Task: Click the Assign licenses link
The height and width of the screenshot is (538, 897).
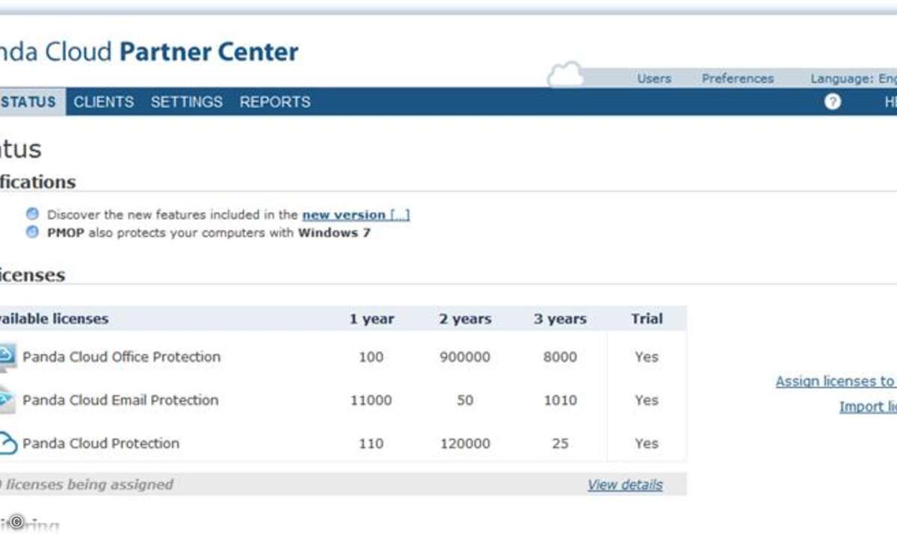Action: coord(836,381)
